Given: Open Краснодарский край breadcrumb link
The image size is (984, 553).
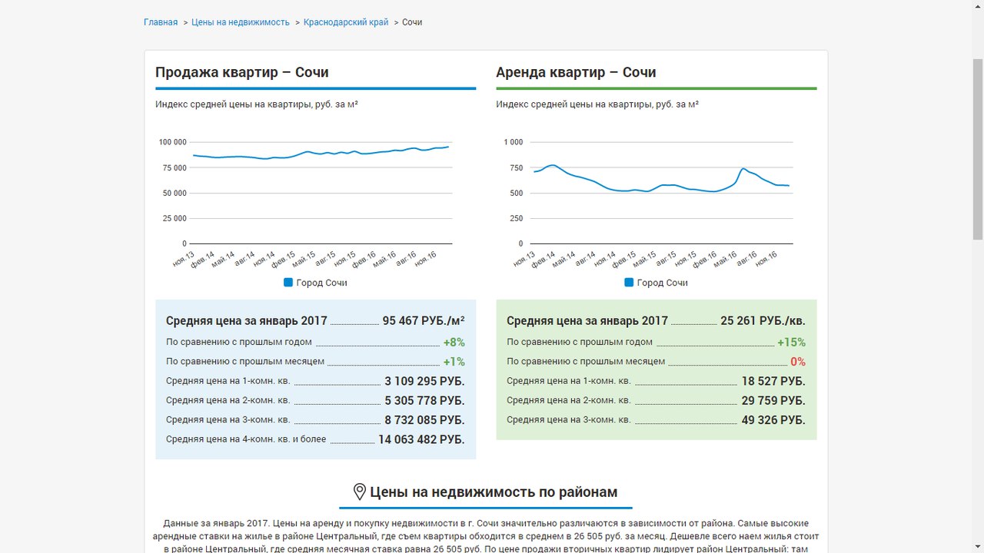Looking at the screenshot, I should (x=346, y=22).
